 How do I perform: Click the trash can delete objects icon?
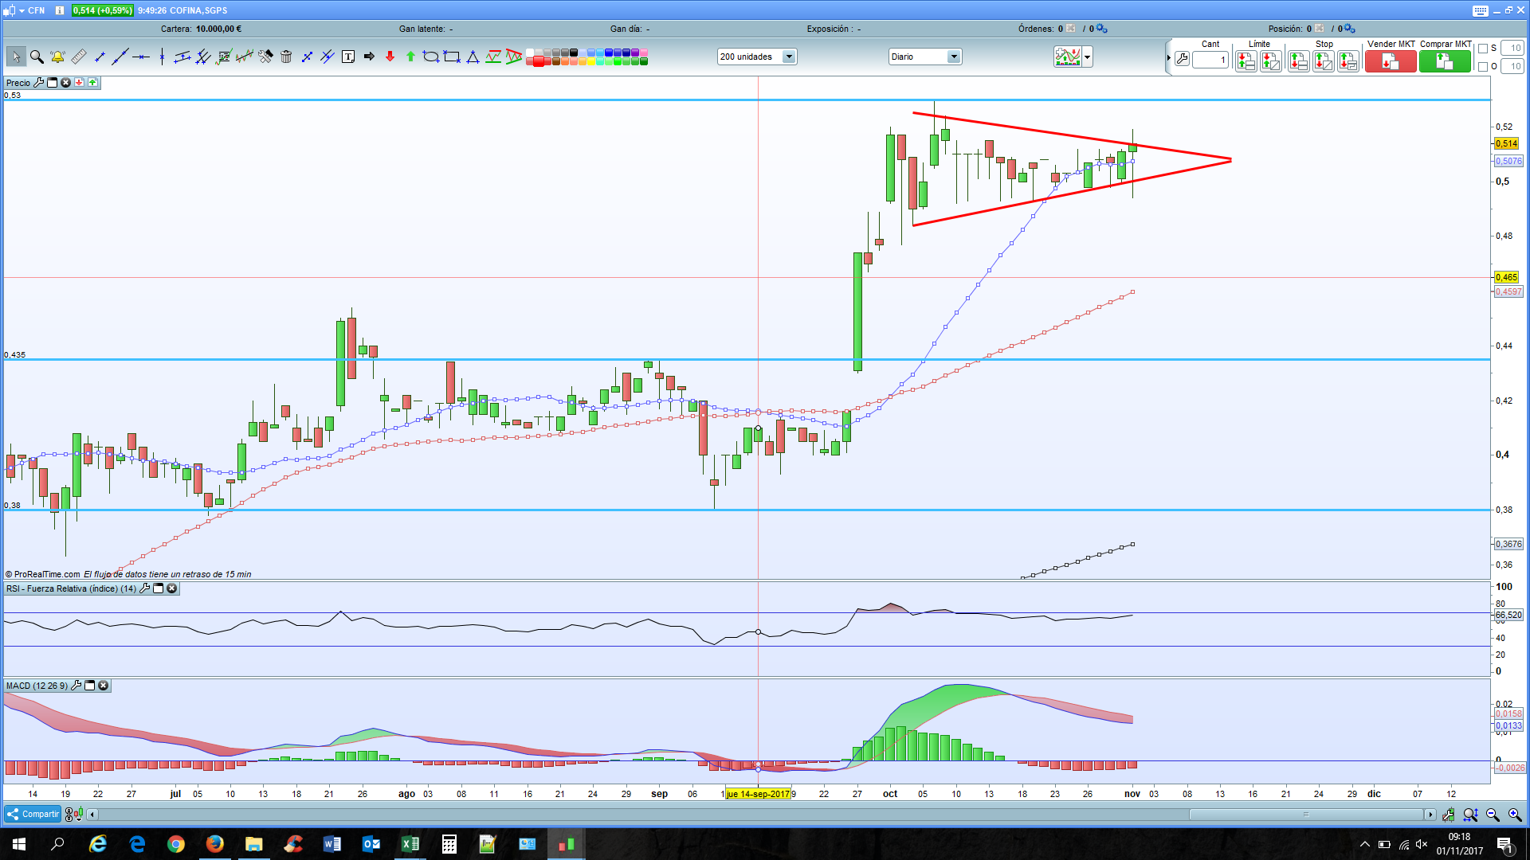pos(286,57)
